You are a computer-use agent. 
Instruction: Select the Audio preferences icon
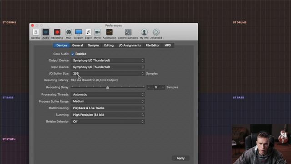(45, 34)
